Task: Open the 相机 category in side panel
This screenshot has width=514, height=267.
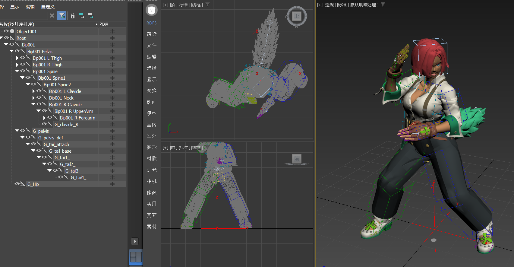Action: pos(152,181)
